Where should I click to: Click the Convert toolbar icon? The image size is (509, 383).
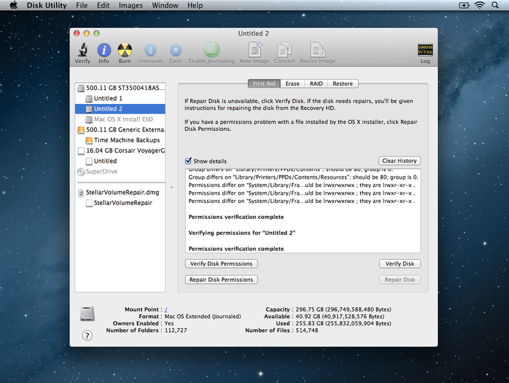[x=284, y=50]
